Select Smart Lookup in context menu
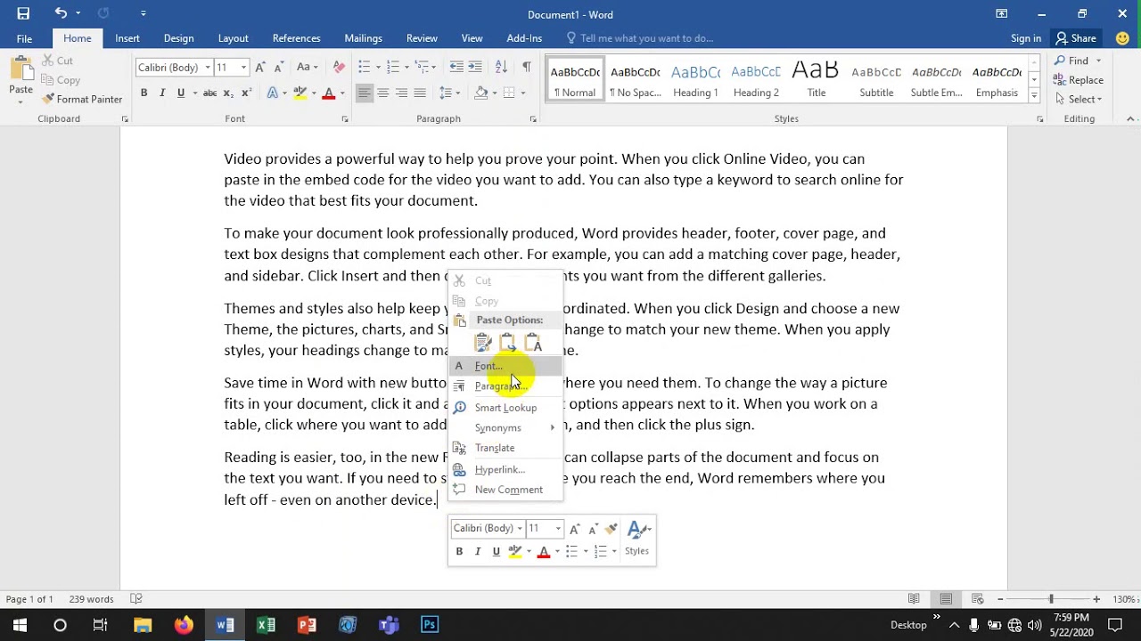 505,408
